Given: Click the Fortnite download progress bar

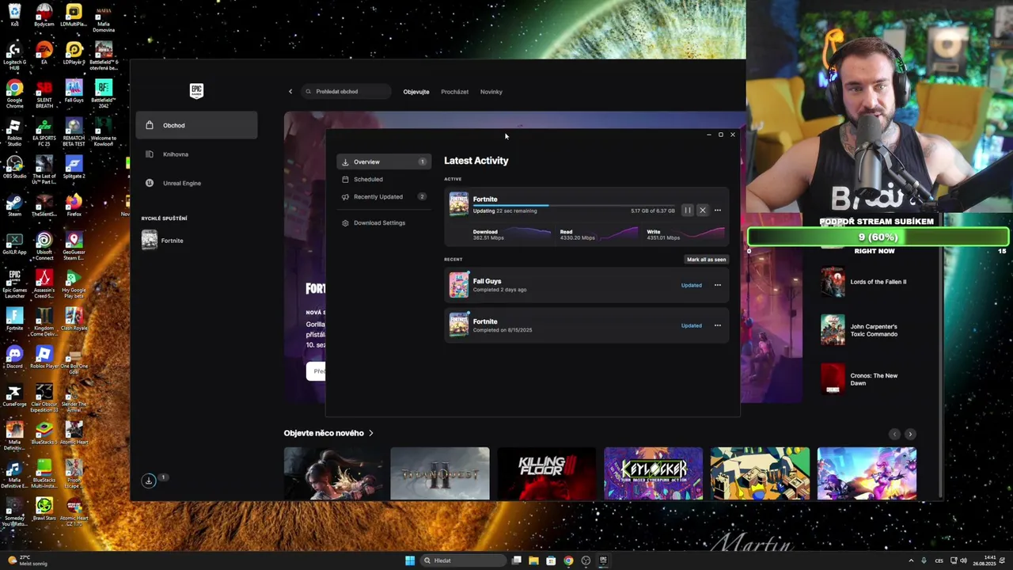Looking at the screenshot, I should (574, 205).
